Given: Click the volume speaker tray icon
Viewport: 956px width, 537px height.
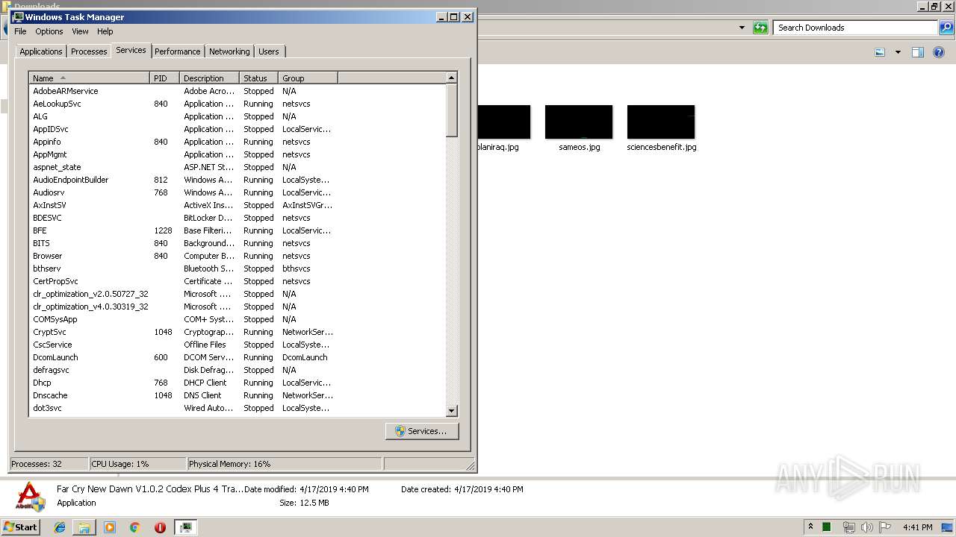Looking at the screenshot, I should [x=866, y=527].
